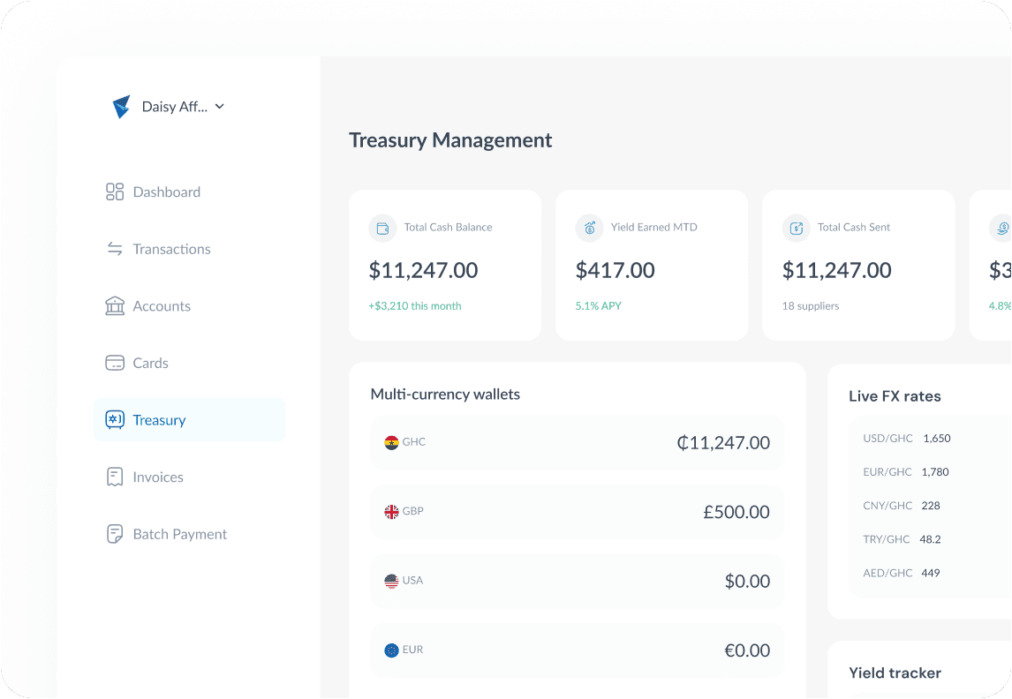Image resolution: width=1012 pixels, height=699 pixels.
Task: Expand the Daisy Aff... account chevron
Action: coord(219,107)
